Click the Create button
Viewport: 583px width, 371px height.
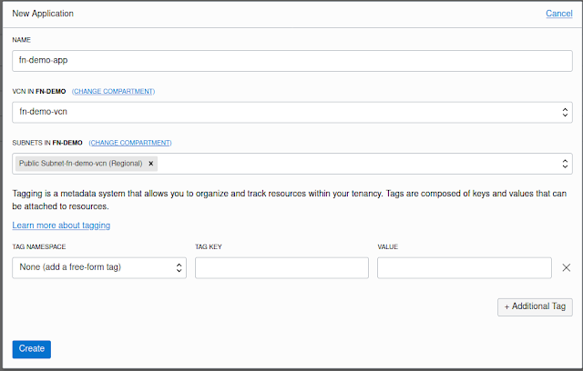pos(32,349)
